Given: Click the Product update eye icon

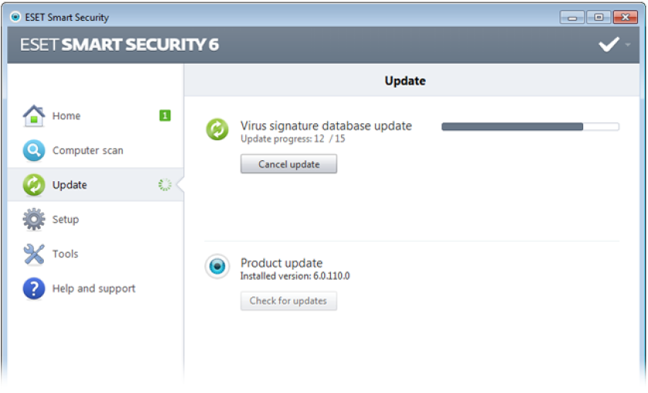Looking at the screenshot, I should 218,267.
